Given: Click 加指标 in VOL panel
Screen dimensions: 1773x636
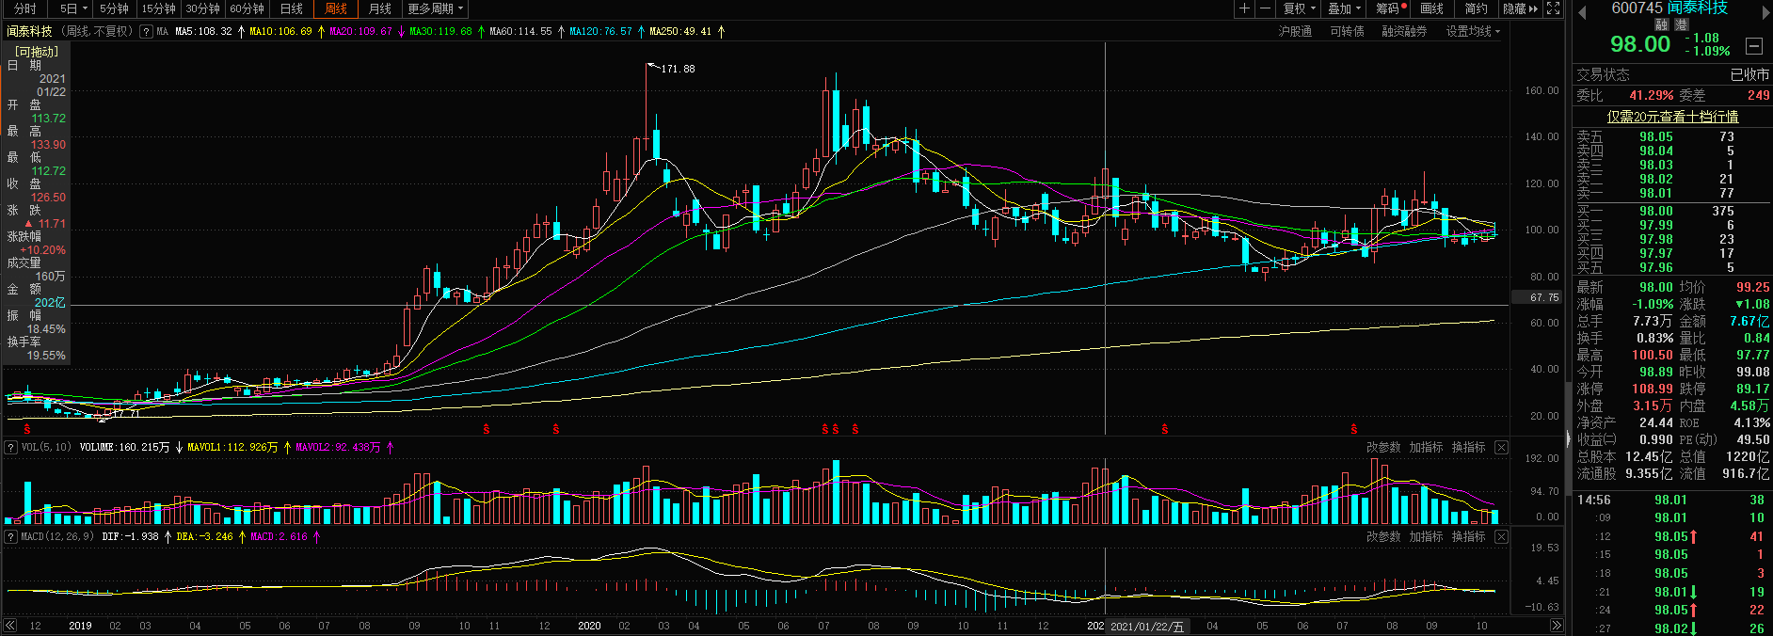Looking at the screenshot, I should point(1426,448).
